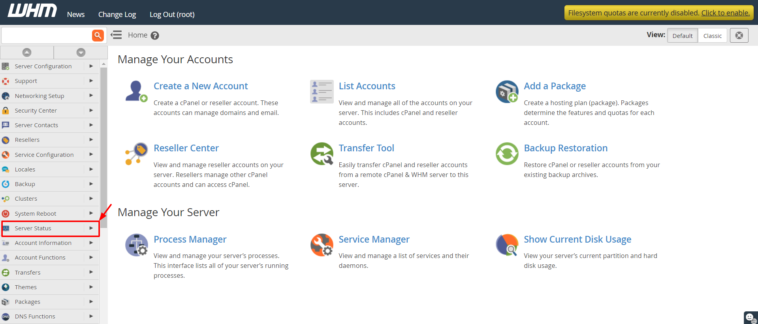Click the Show Current Disk Usage pie icon
This screenshot has width=758, height=324.
(x=507, y=245)
